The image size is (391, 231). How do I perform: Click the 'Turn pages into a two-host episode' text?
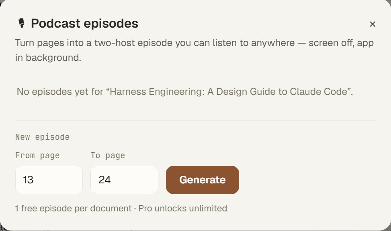point(94,43)
